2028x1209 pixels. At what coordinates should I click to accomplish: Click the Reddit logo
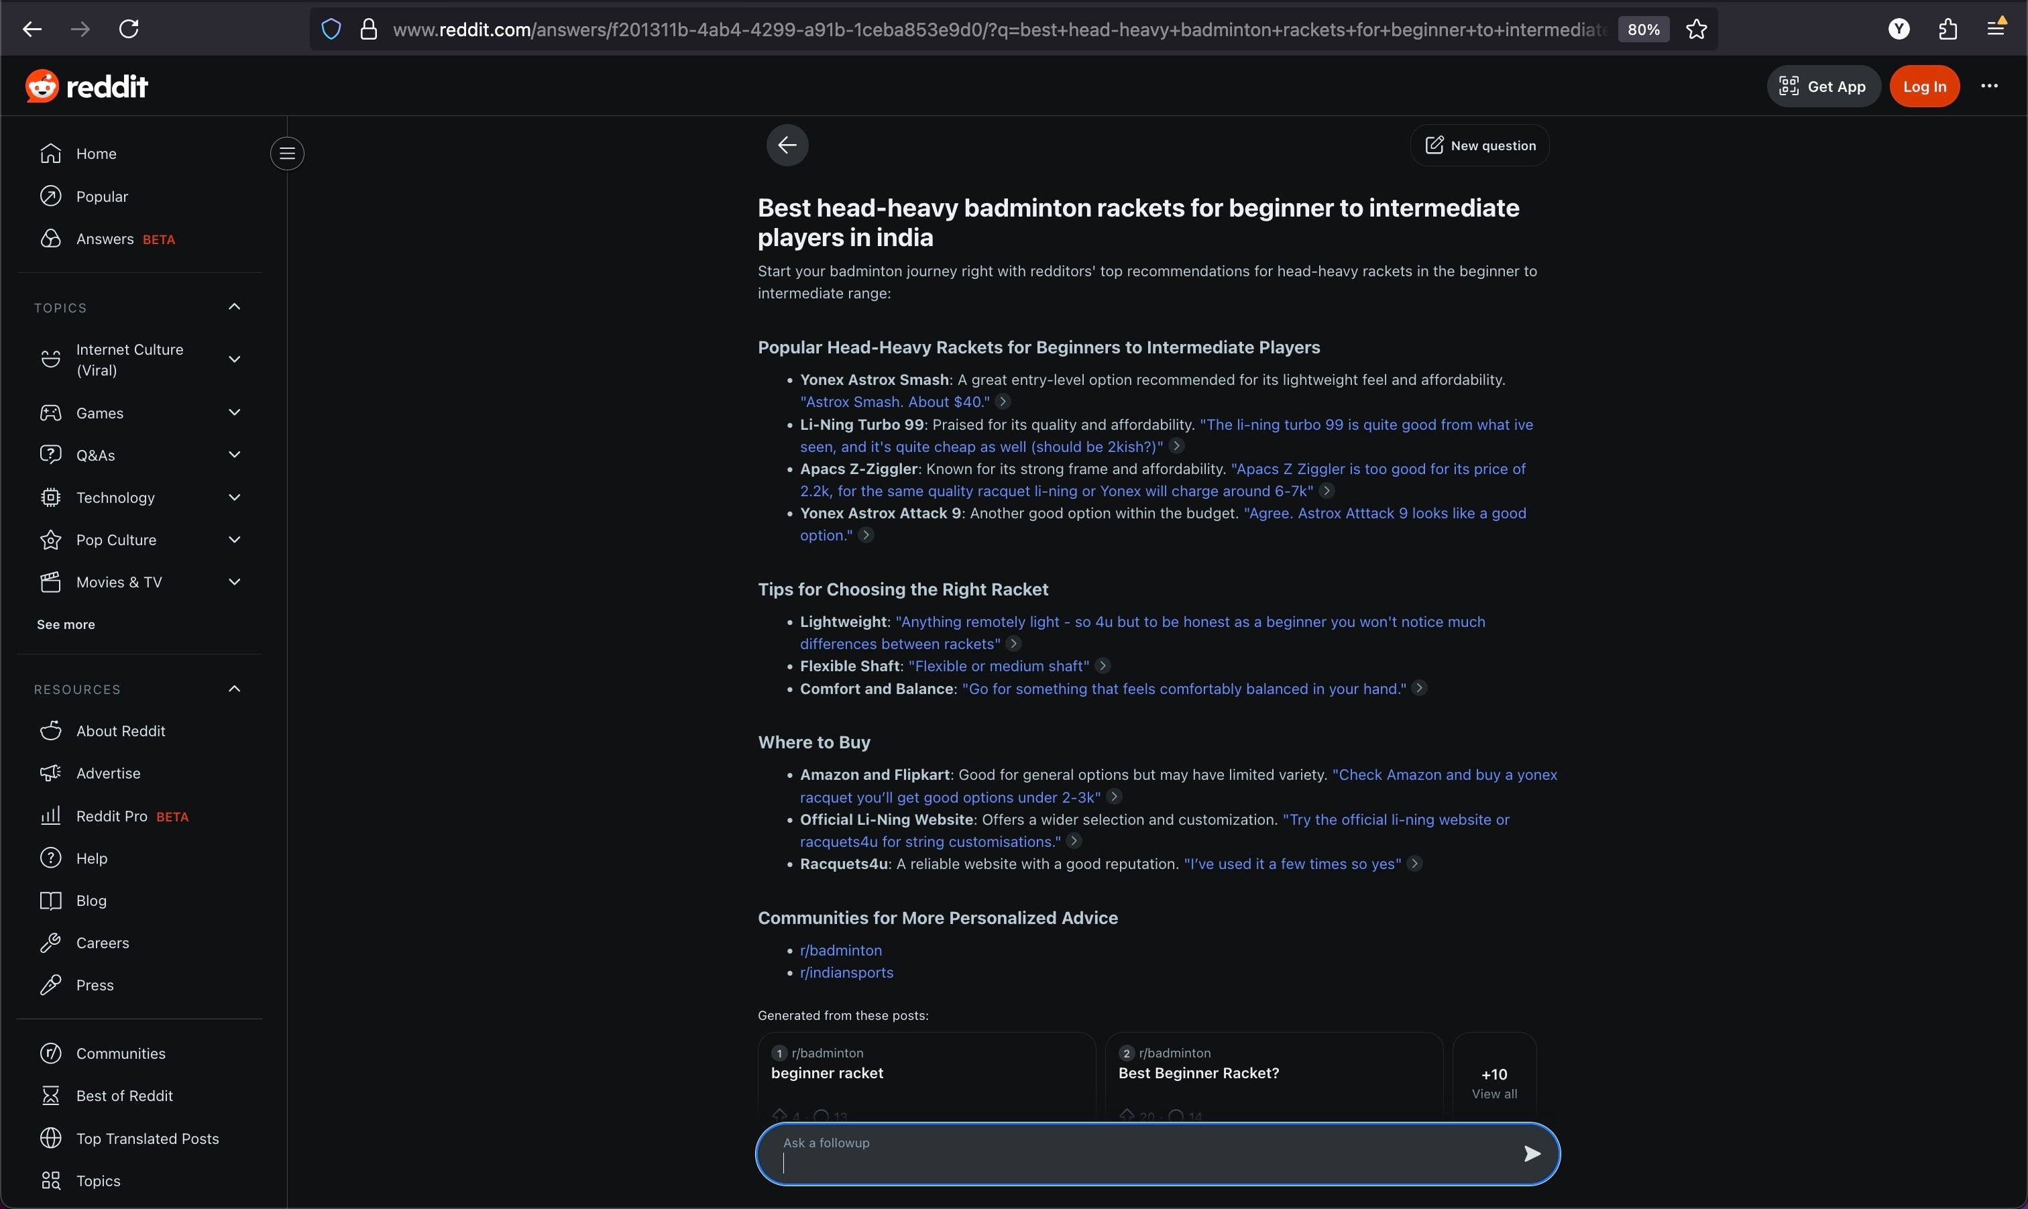pyautogui.click(x=87, y=87)
